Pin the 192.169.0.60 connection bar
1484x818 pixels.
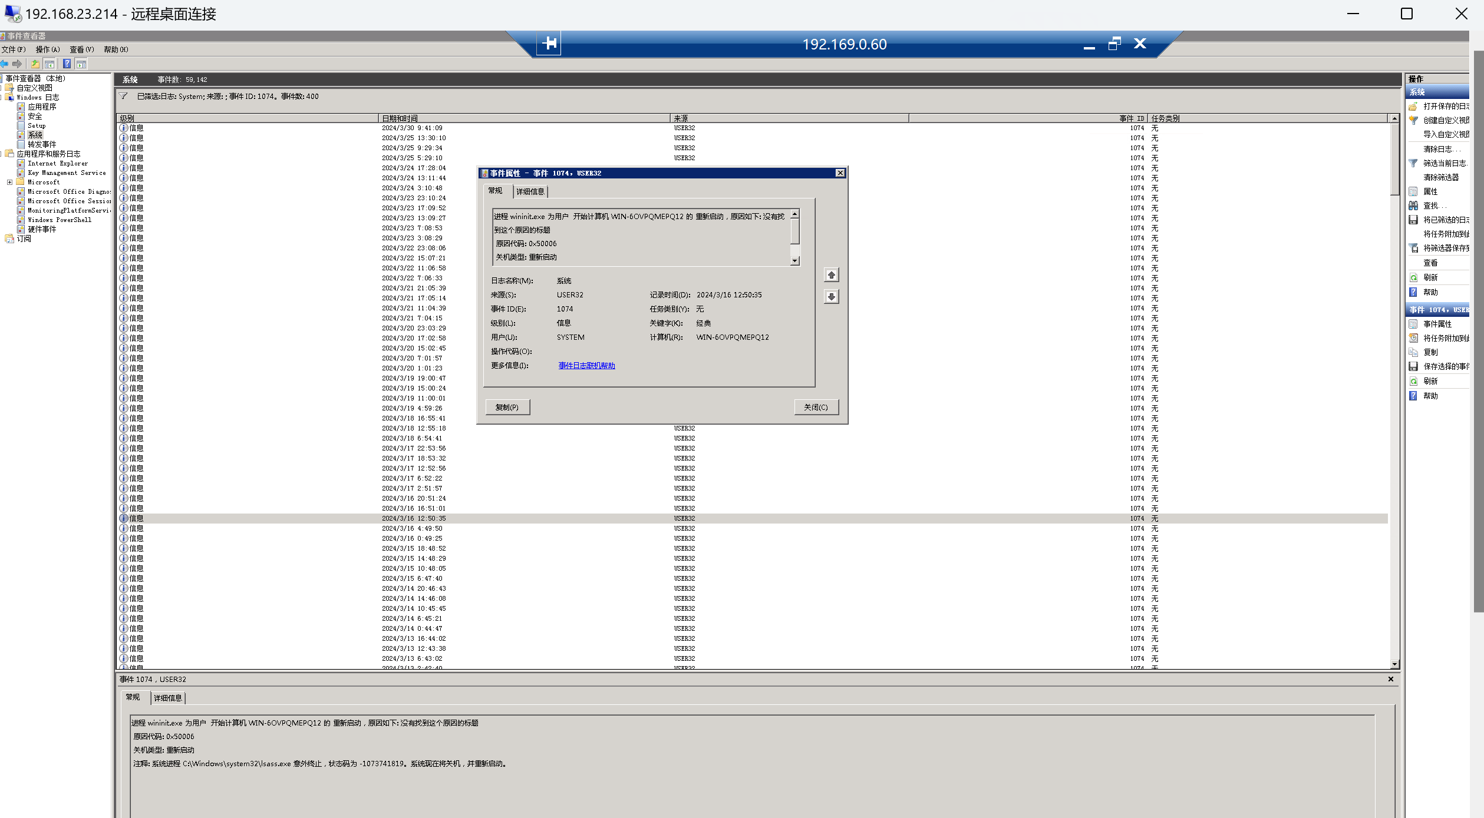tap(549, 44)
